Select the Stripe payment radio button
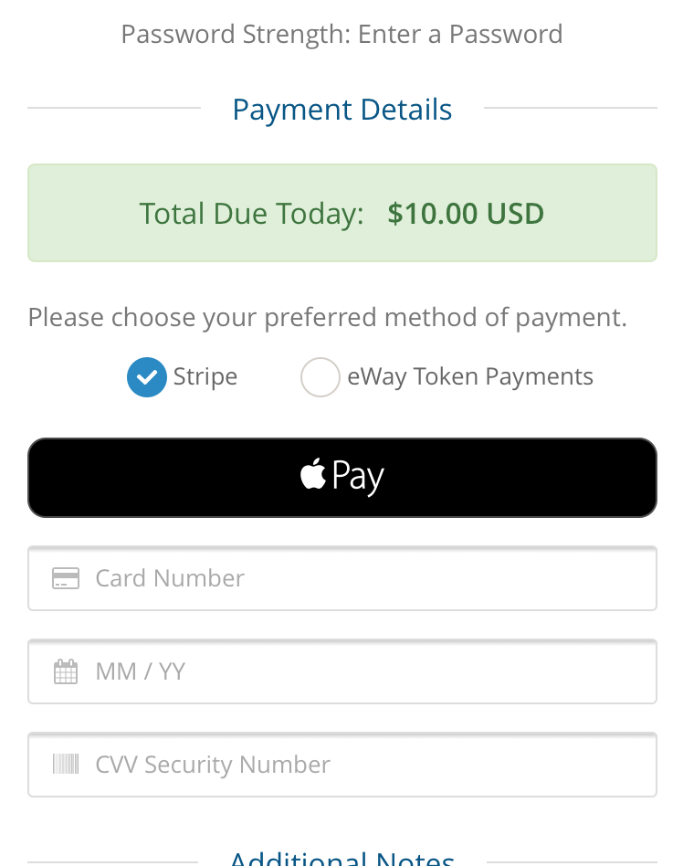Image resolution: width=683 pixels, height=866 pixels. coord(147,377)
